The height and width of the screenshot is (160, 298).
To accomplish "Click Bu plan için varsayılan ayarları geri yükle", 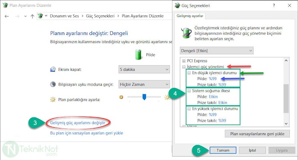I will pos(86,133).
